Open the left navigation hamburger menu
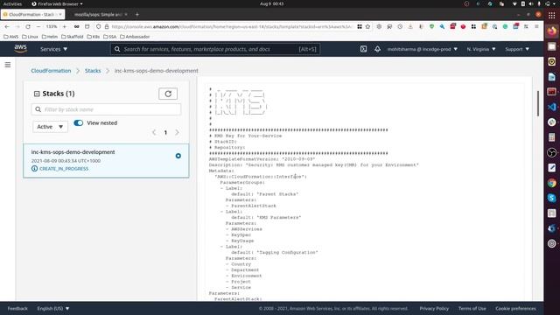The width and height of the screenshot is (560, 315). 8,65
